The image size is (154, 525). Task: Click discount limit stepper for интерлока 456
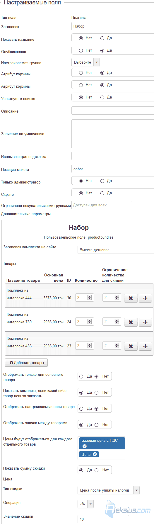click(117, 346)
